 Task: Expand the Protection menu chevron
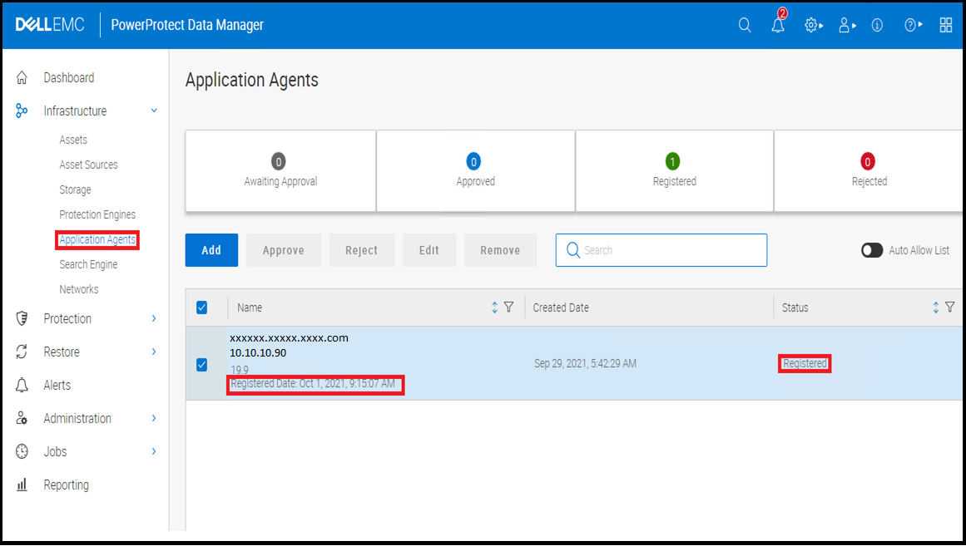(154, 318)
